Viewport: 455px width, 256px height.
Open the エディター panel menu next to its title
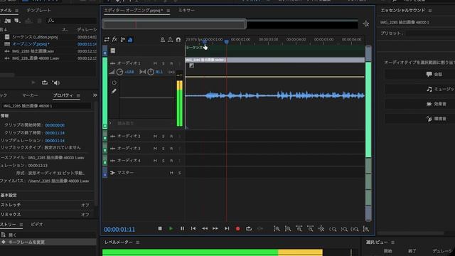pyautogui.click(x=168, y=11)
